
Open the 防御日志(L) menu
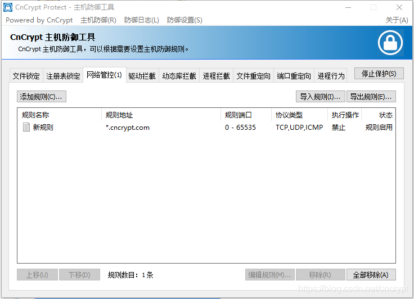(142, 20)
